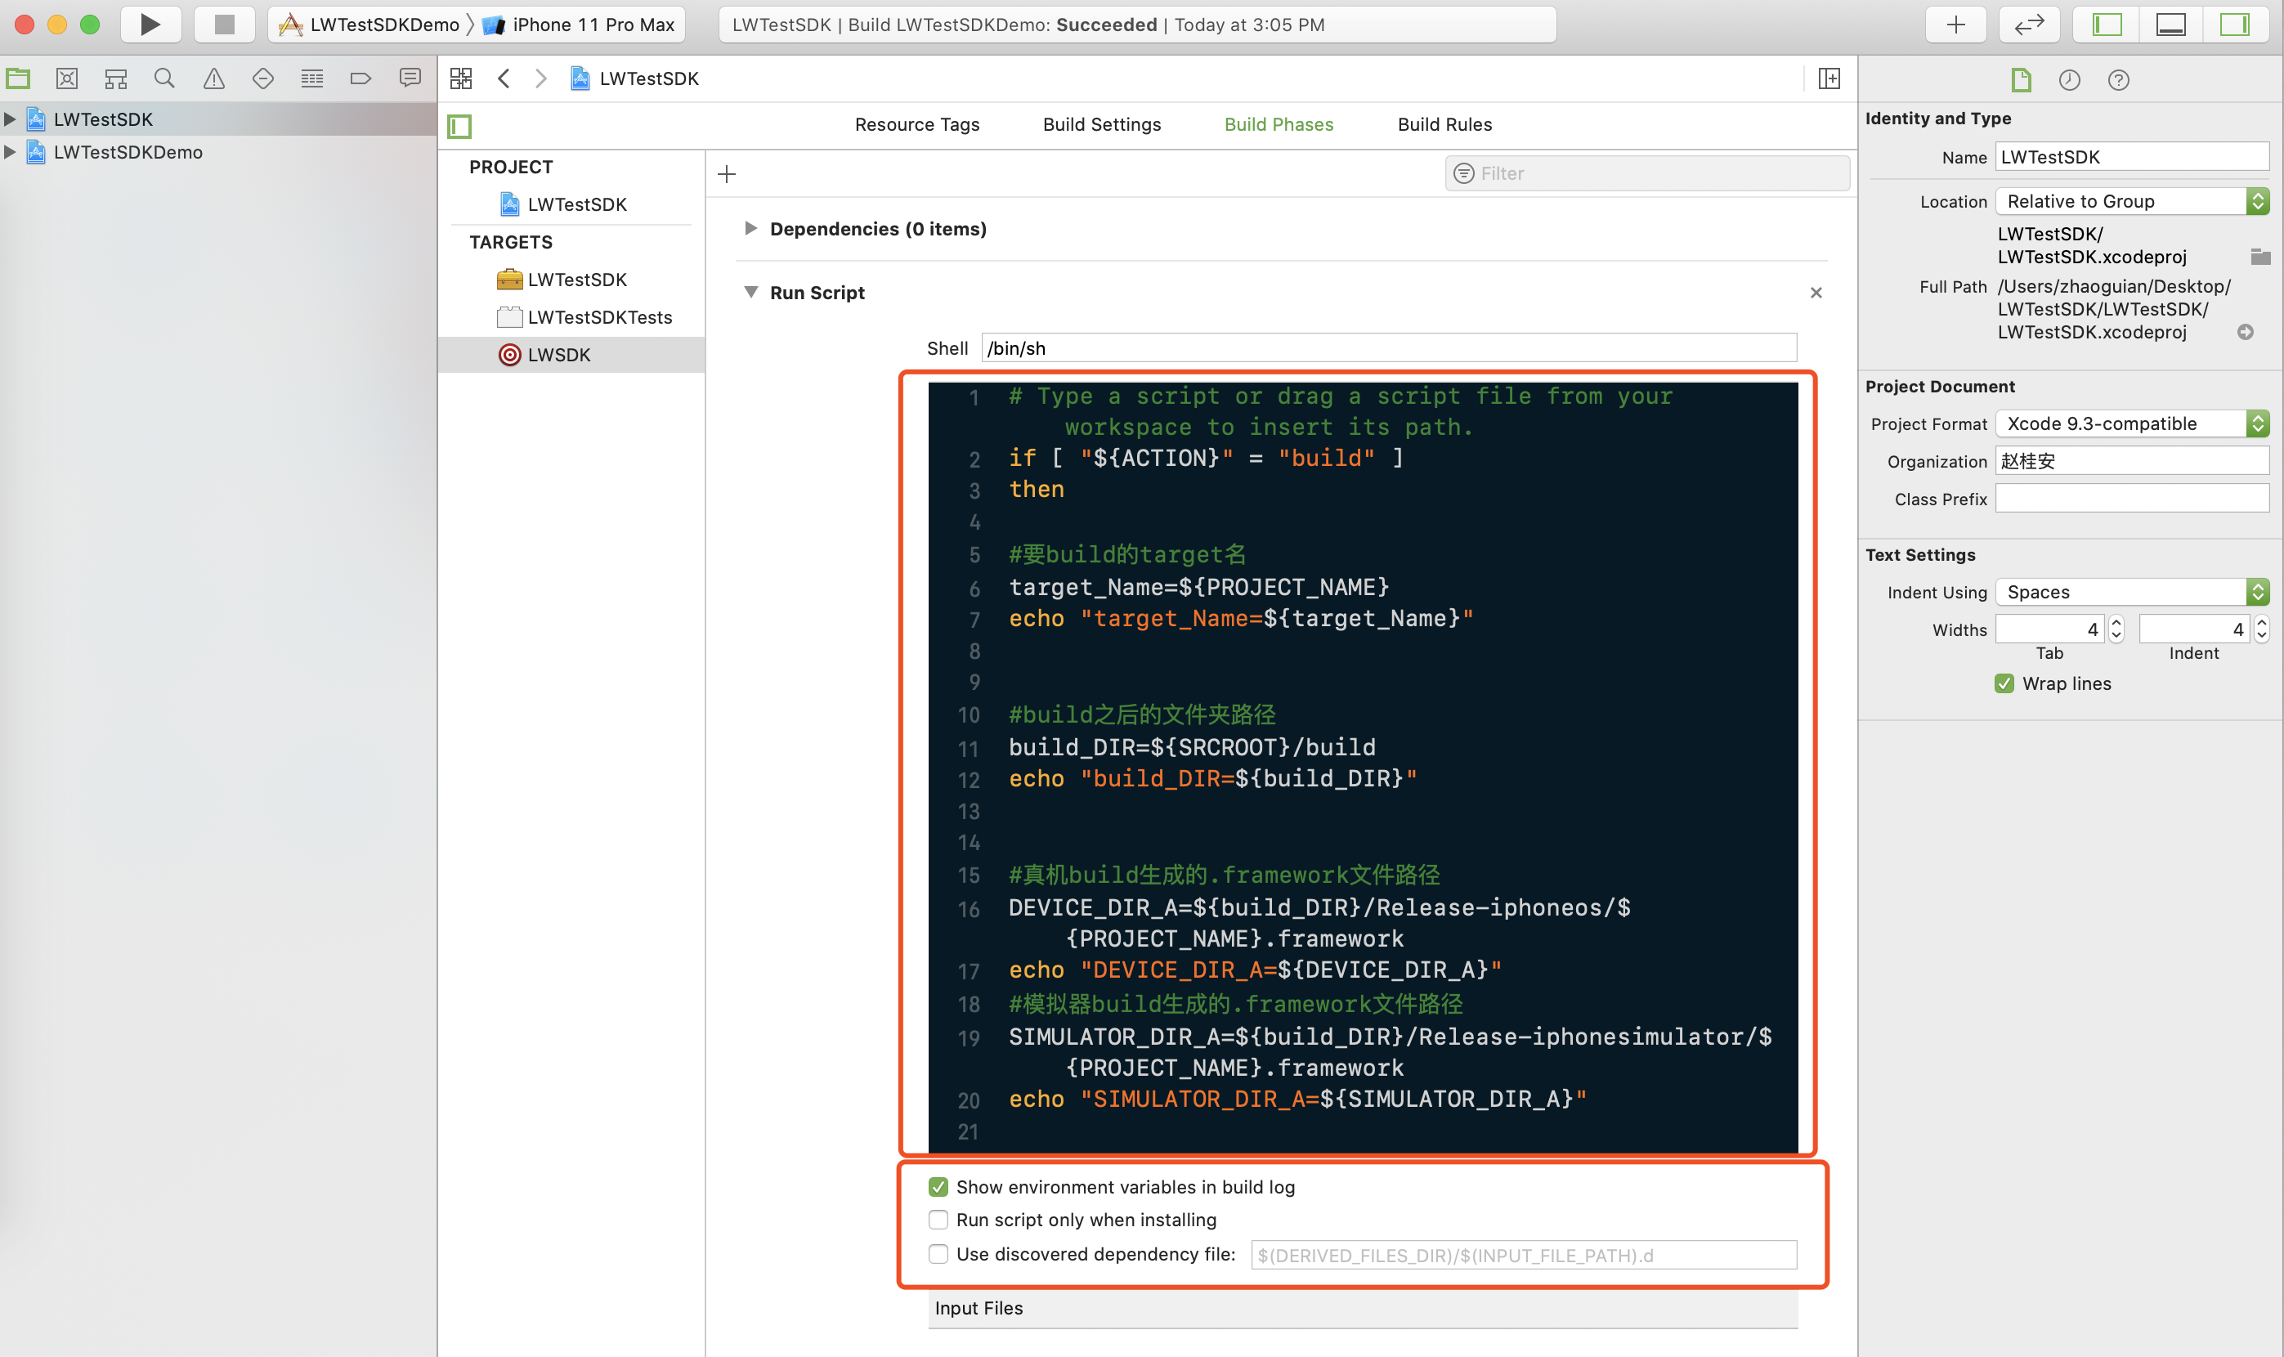Open the Find navigator magnifier icon
The width and height of the screenshot is (2284, 1357).
[164, 78]
